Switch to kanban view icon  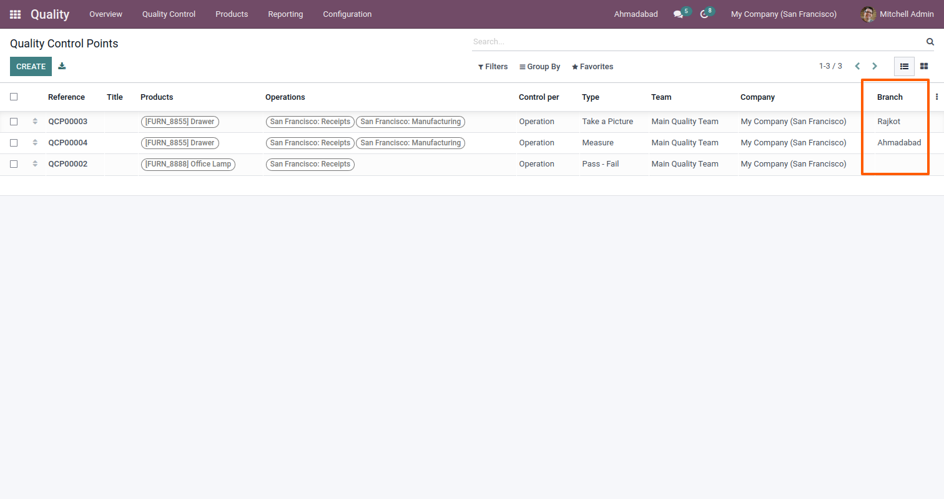(924, 66)
